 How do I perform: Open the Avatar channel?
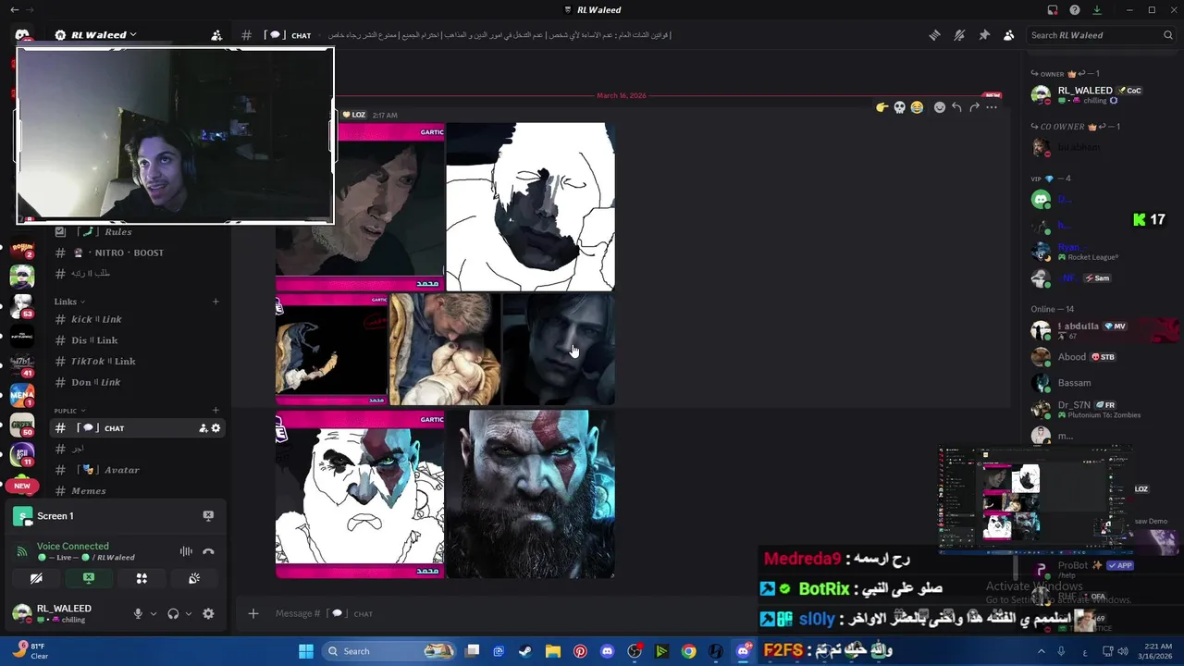coord(139,470)
